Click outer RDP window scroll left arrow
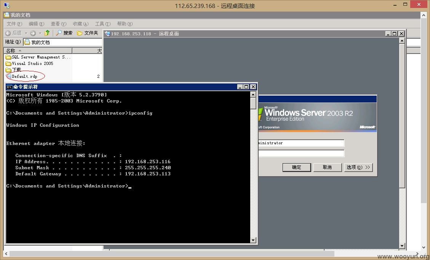Image resolution: width=430 pixels, height=260 pixels. 6,254
